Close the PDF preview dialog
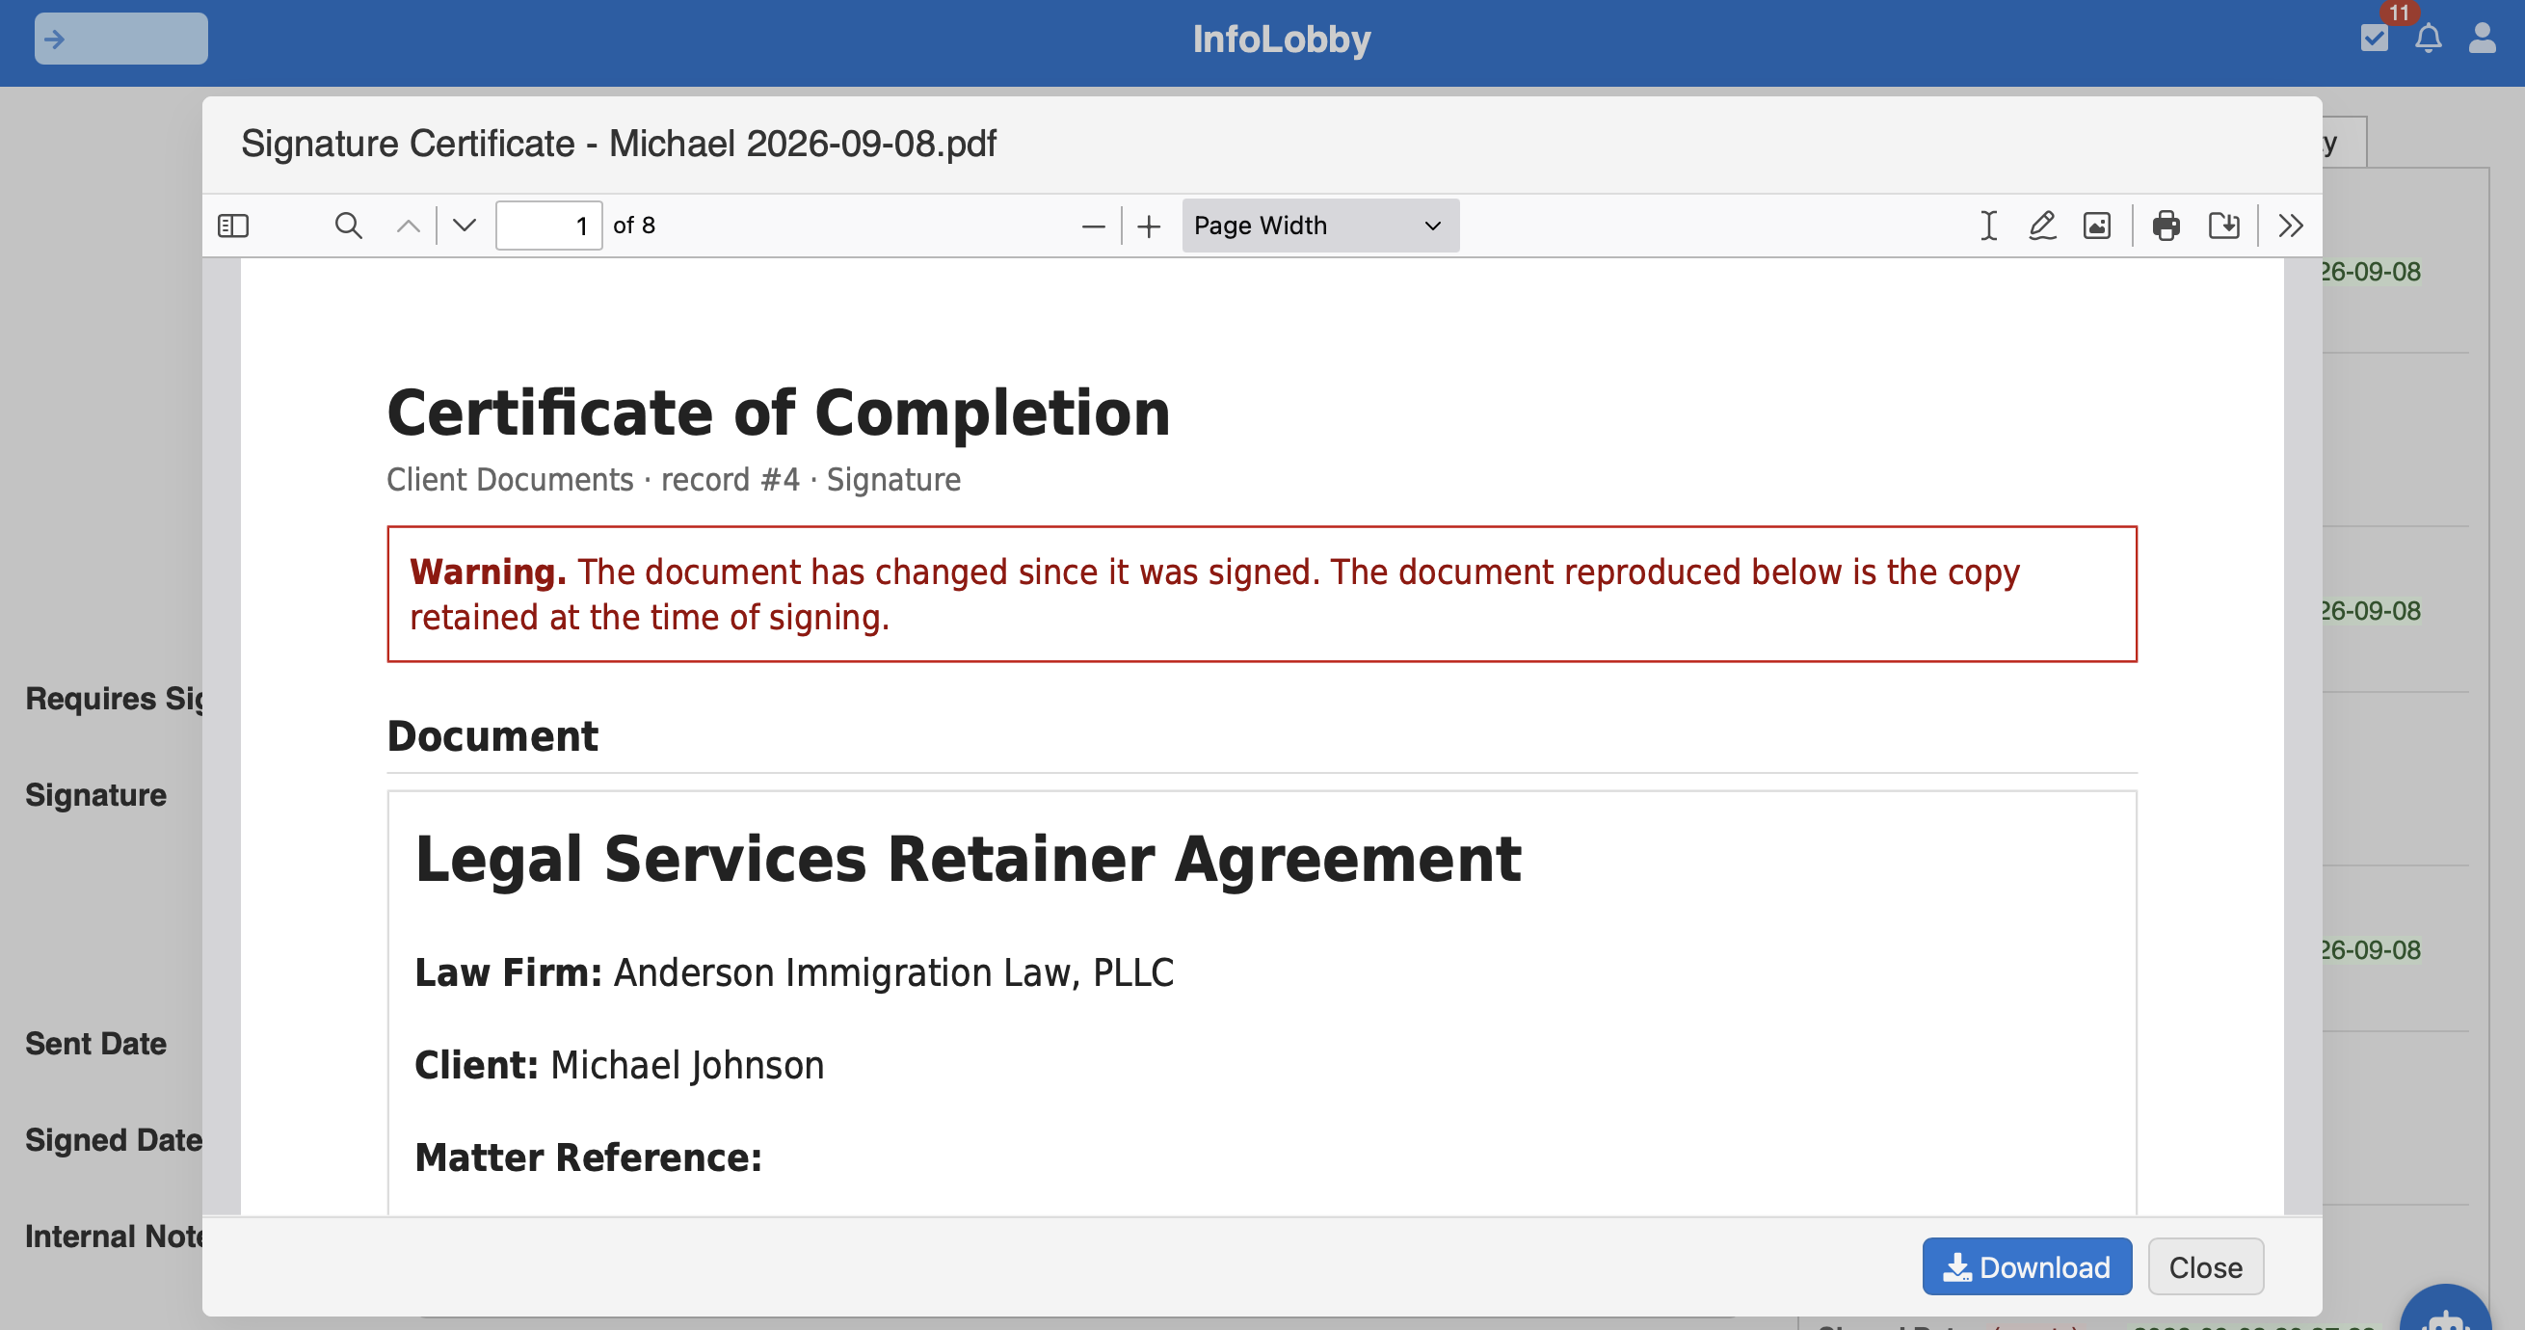The image size is (2525, 1330). pyautogui.click(x=2205, y=1266)
